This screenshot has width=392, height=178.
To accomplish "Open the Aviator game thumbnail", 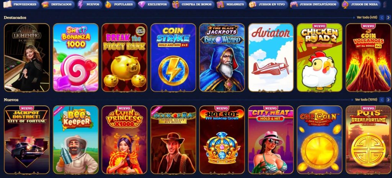I will [271, 58].
